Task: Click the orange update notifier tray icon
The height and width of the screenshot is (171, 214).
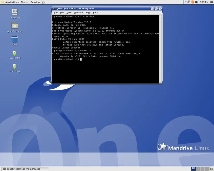Action: [x=193, y=2]
